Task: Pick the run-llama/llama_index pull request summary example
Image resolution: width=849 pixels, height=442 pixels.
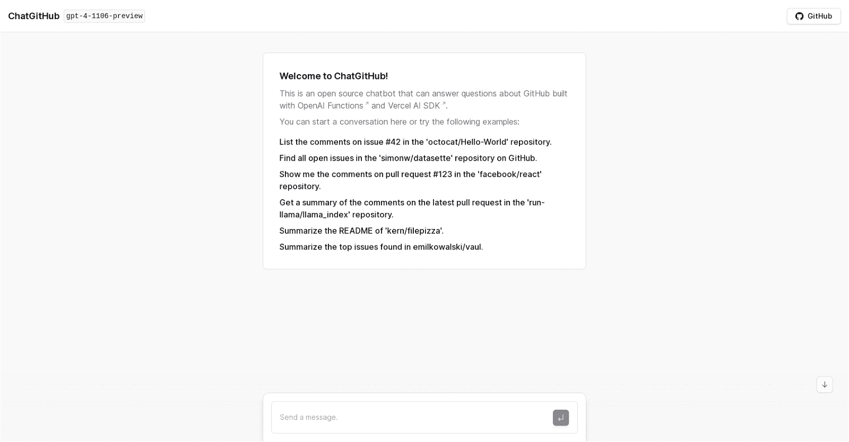Action: (x=412, y=208)
